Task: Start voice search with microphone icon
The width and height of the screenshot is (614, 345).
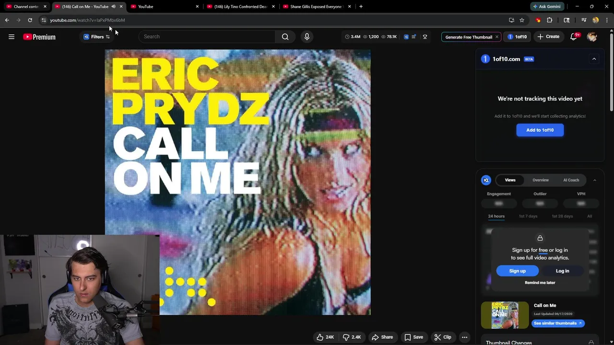Action: (x=307, y=37)
